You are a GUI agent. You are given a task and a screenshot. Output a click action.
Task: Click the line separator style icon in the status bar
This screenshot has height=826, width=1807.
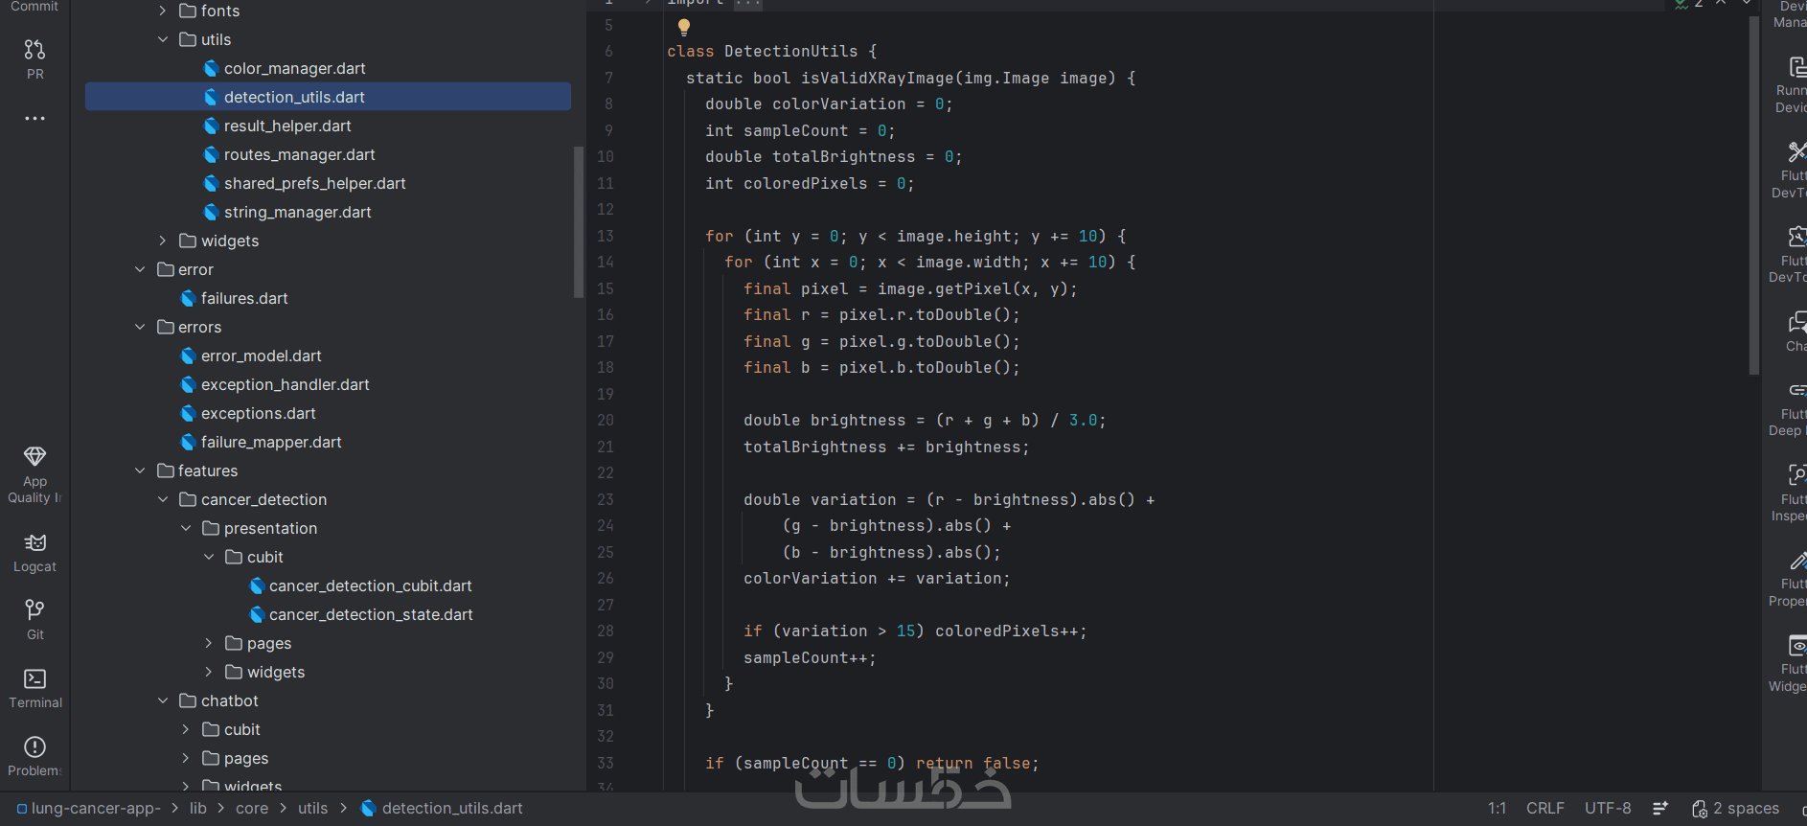1660,809
